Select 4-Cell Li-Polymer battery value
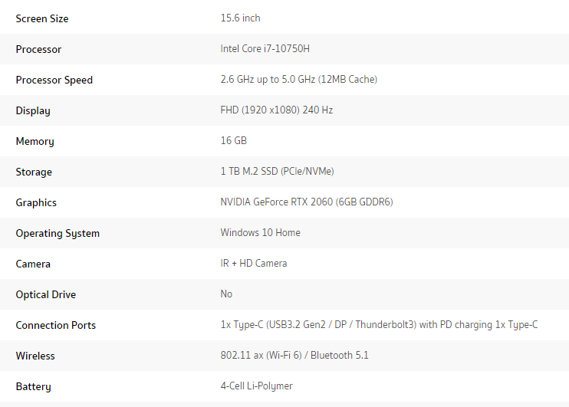Viewport: 569px width, 407px height. point(256,386)
